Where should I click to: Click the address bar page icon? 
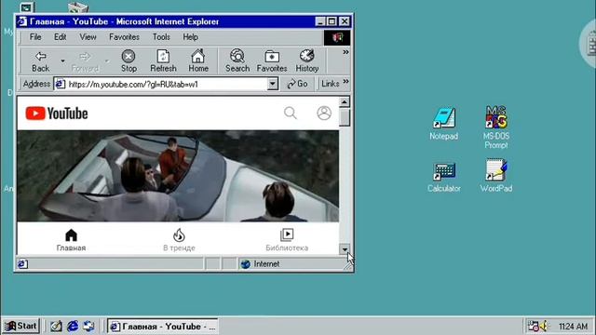pyautogui.click(x=60, y=84)
